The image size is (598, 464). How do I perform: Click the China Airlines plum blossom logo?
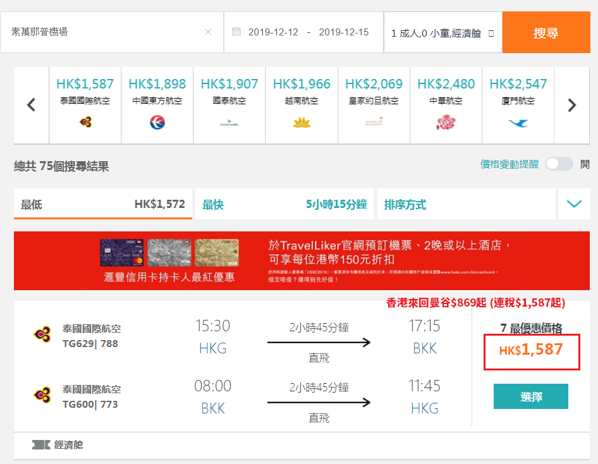click(446, 123)
